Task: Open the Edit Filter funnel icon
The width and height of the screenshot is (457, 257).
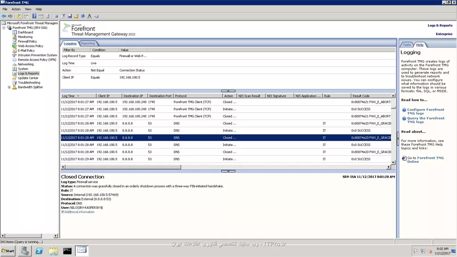Action: coord(63,16)
